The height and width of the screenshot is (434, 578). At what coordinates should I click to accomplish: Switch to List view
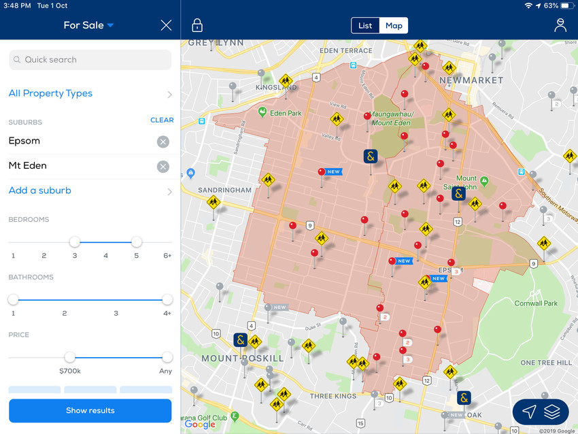[x=365, y=26]
